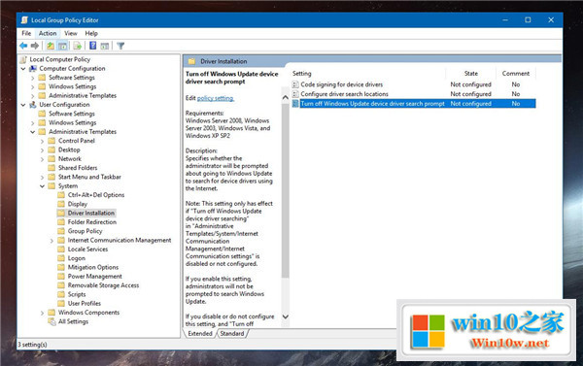The width and height of the screenshot is (583, 366).
Task: Sort by the Comment column header
Action: (516, 74)
